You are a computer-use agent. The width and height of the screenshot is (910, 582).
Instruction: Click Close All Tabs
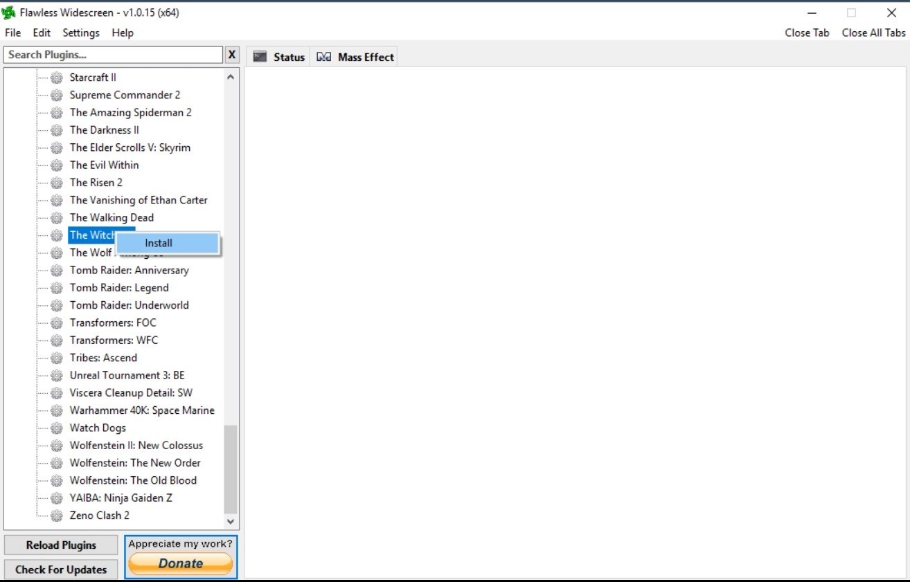coord(873,33)
